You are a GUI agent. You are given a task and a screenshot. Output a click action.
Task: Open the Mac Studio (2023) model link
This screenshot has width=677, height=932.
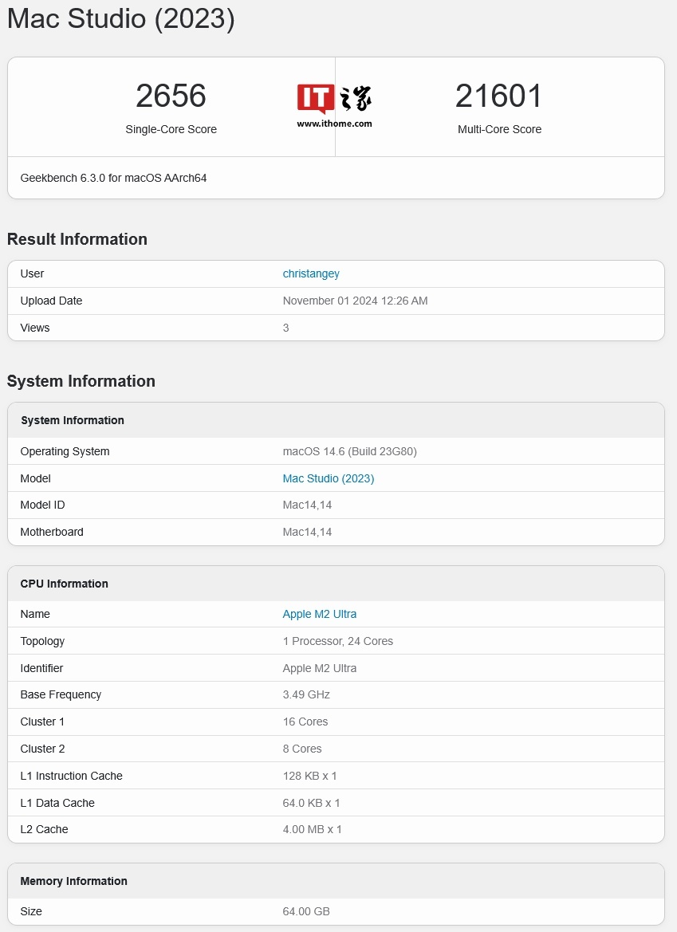tap(328, 478)
